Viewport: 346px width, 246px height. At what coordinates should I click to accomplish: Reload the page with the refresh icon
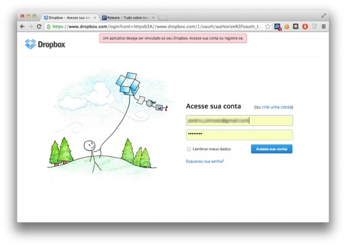tap(39, 27)
